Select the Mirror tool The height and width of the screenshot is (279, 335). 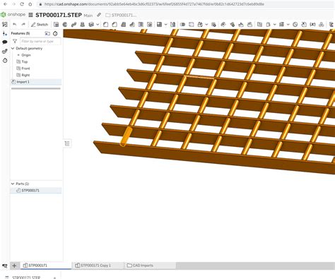click(x=172, y=25)
